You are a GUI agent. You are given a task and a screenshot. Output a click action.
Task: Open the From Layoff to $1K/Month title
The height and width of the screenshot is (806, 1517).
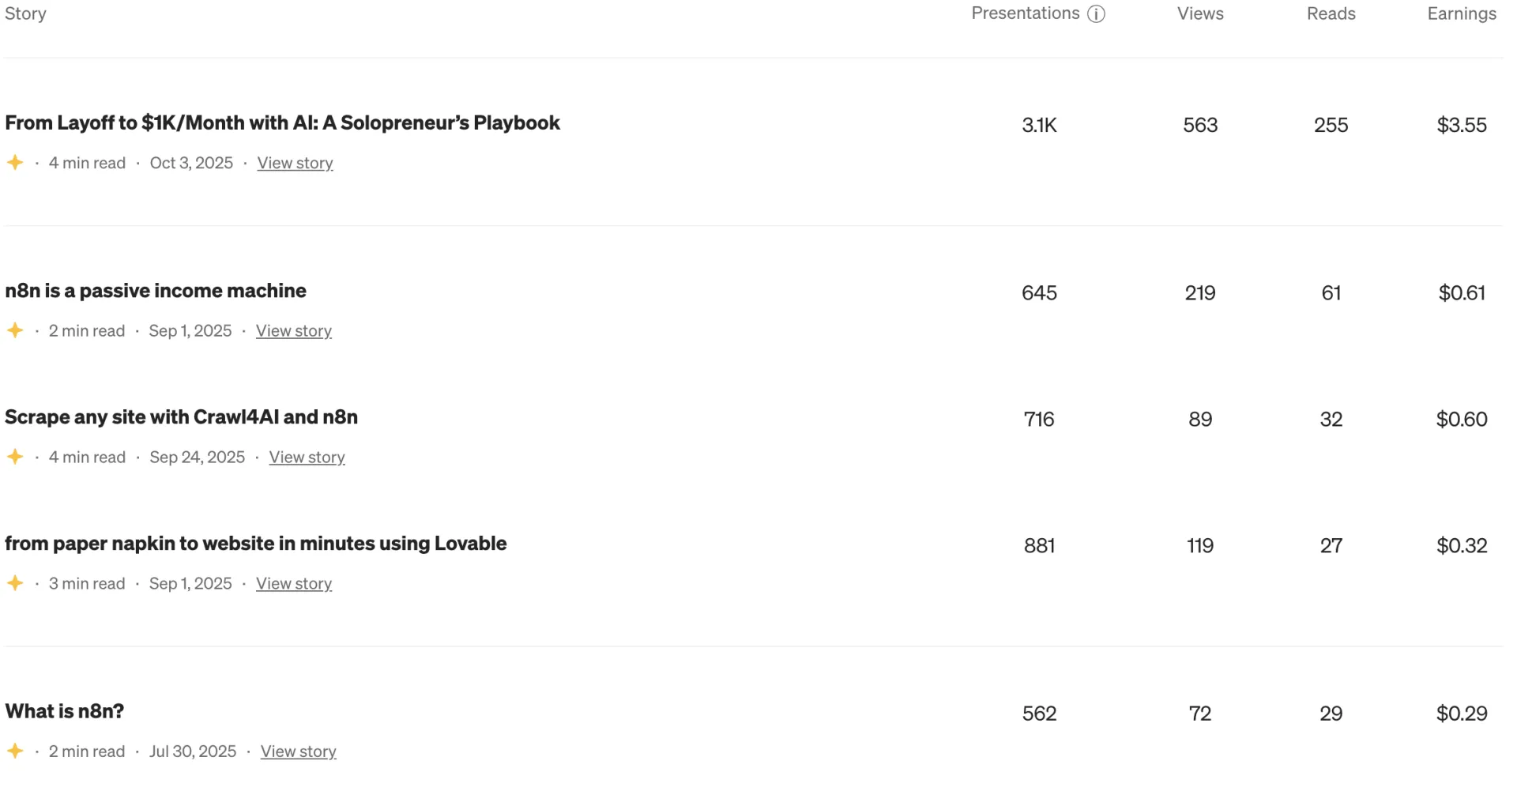[x=282, y=123]
